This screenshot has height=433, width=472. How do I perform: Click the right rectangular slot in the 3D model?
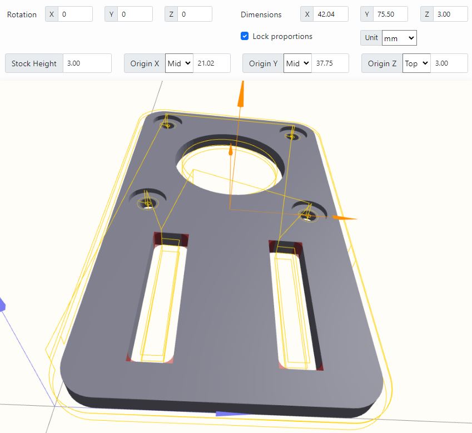coord(296,306)
